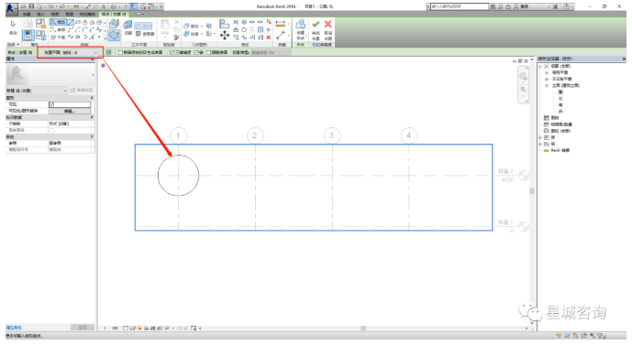
Task: Toggle the 'Is Reference Line' checkbox in Properties
Action: tap(51, 130)
